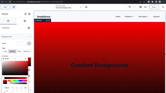Open the Home nav link

[118, 17]
